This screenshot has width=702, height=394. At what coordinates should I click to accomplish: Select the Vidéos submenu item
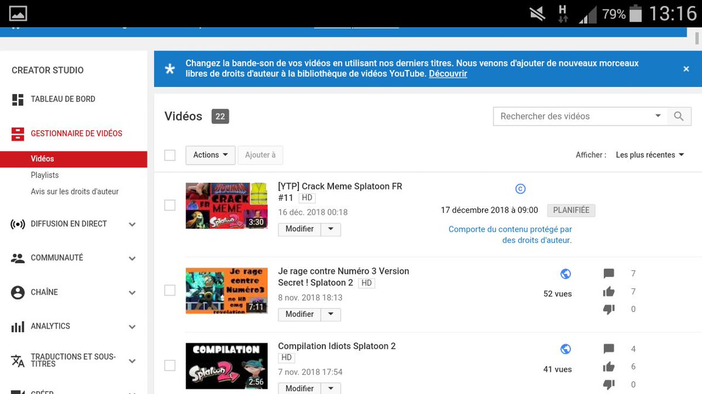tap(74, 159)
